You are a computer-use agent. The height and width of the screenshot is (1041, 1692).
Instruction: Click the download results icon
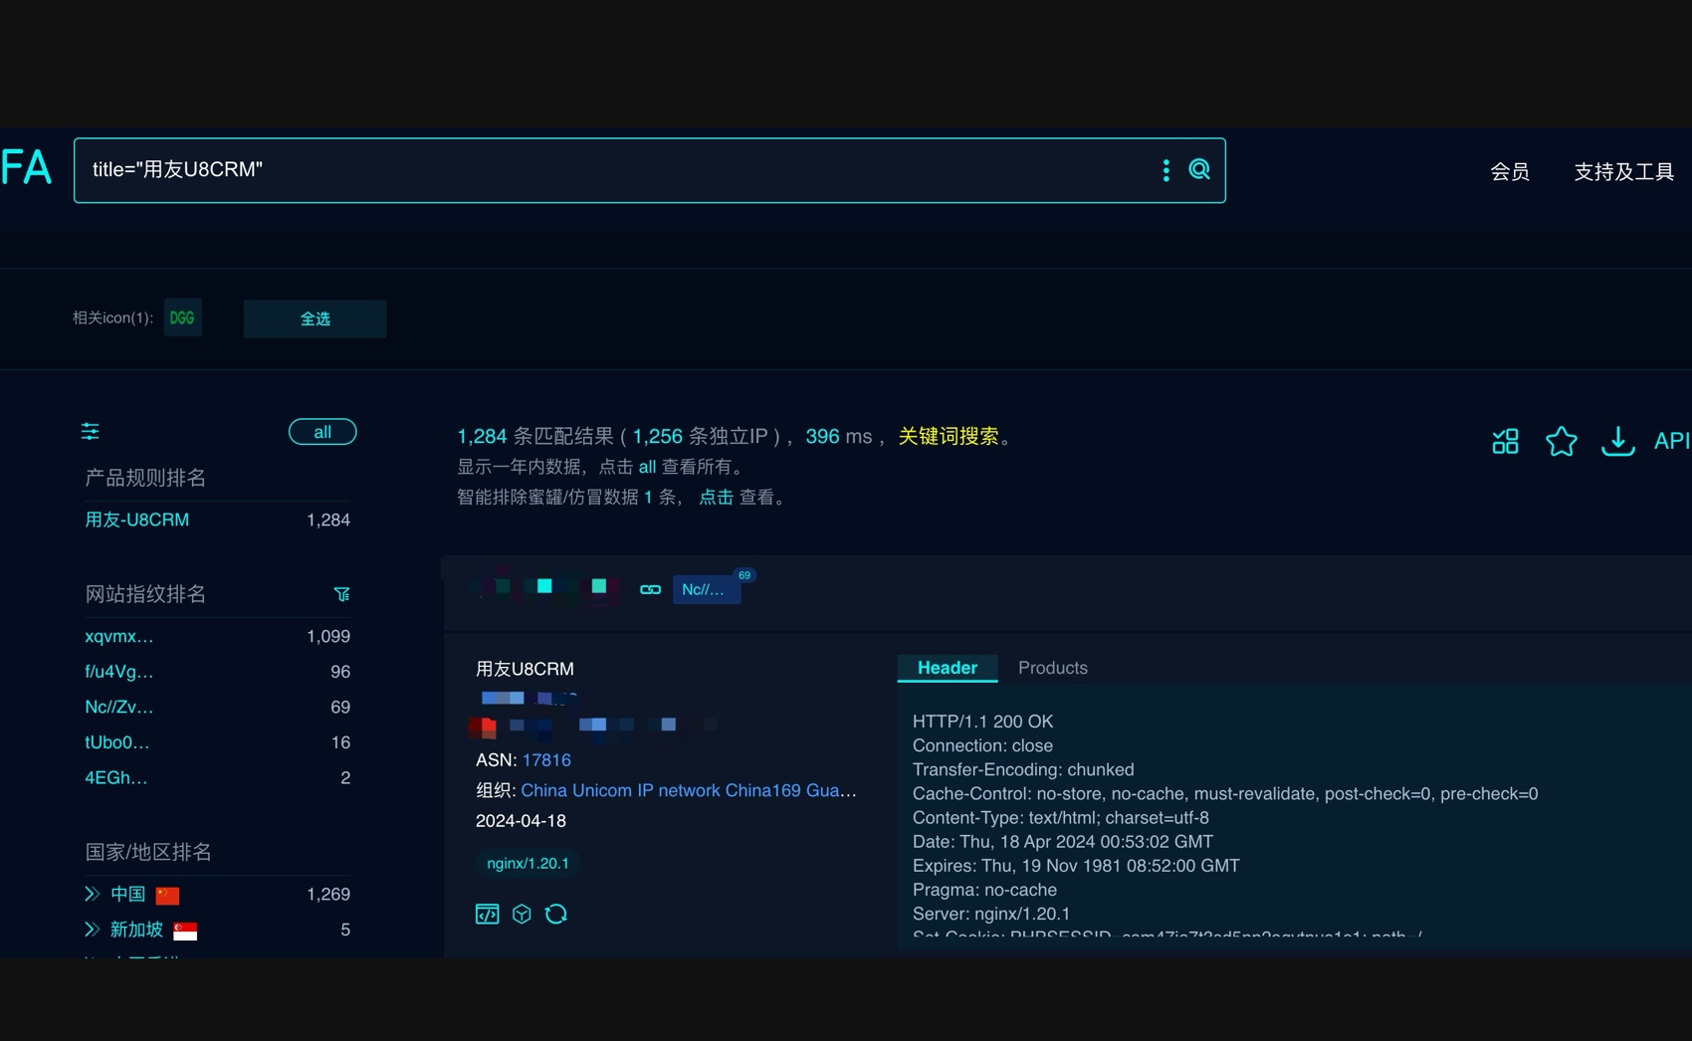[x=1617, y=441]
